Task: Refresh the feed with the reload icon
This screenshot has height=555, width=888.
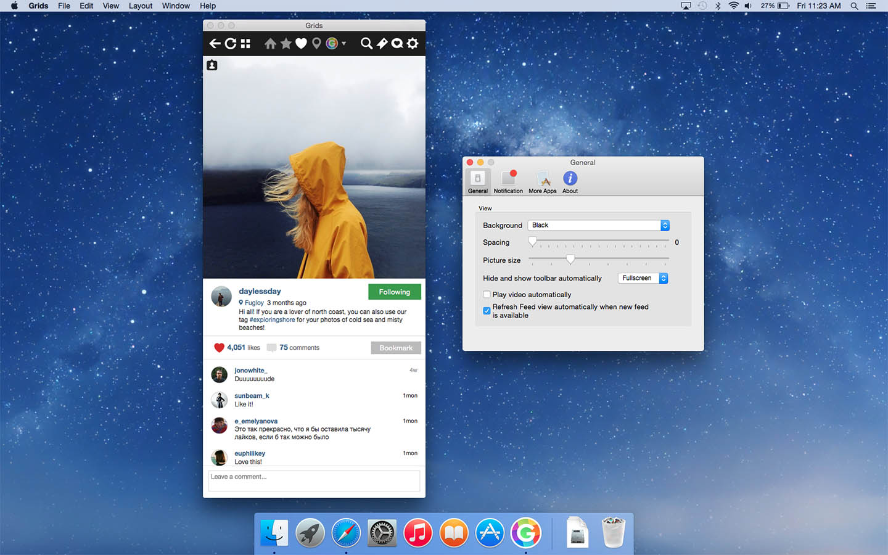Action: click(x=230, y=43)
